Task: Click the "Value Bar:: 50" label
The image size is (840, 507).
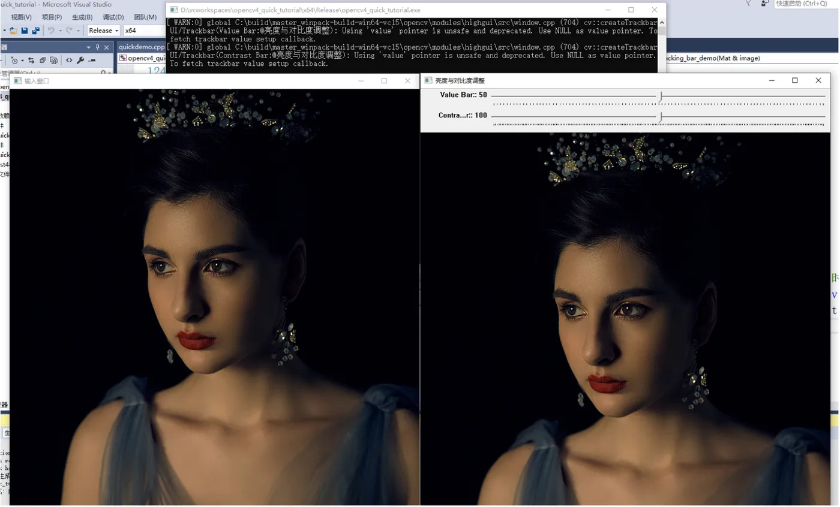Action: pyautogui.click(x=464, y=95)
